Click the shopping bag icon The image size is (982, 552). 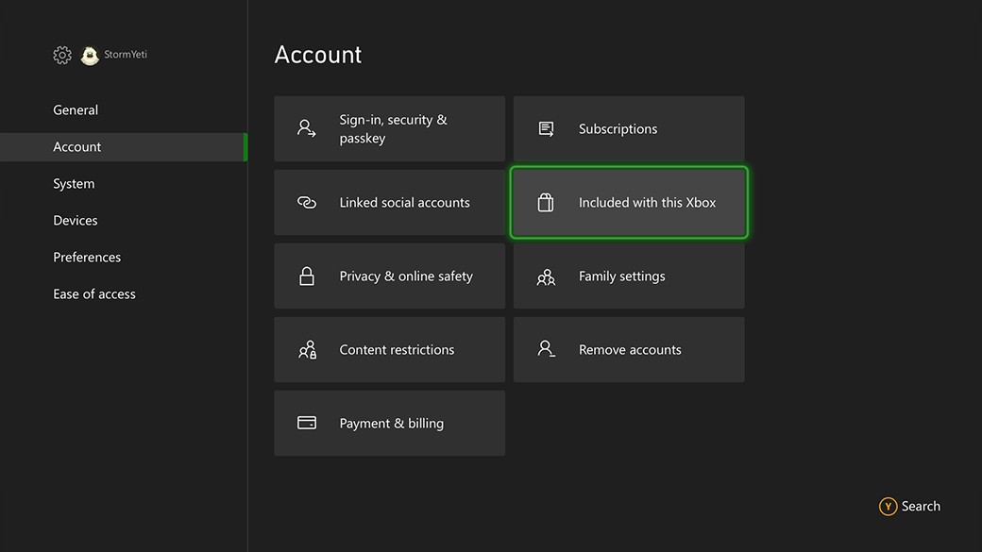pos(546,203)
